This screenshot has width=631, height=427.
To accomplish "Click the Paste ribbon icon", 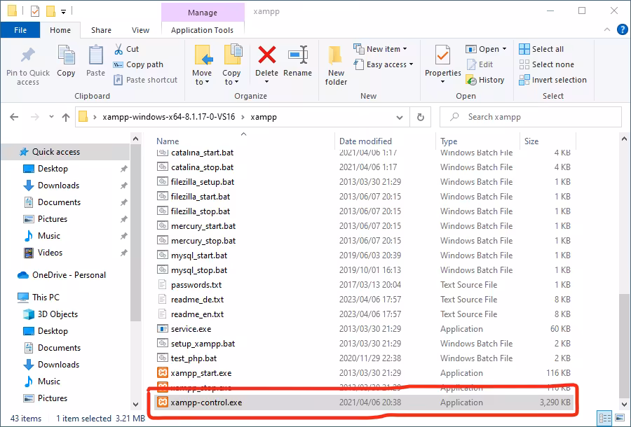I will click(95, 55).
